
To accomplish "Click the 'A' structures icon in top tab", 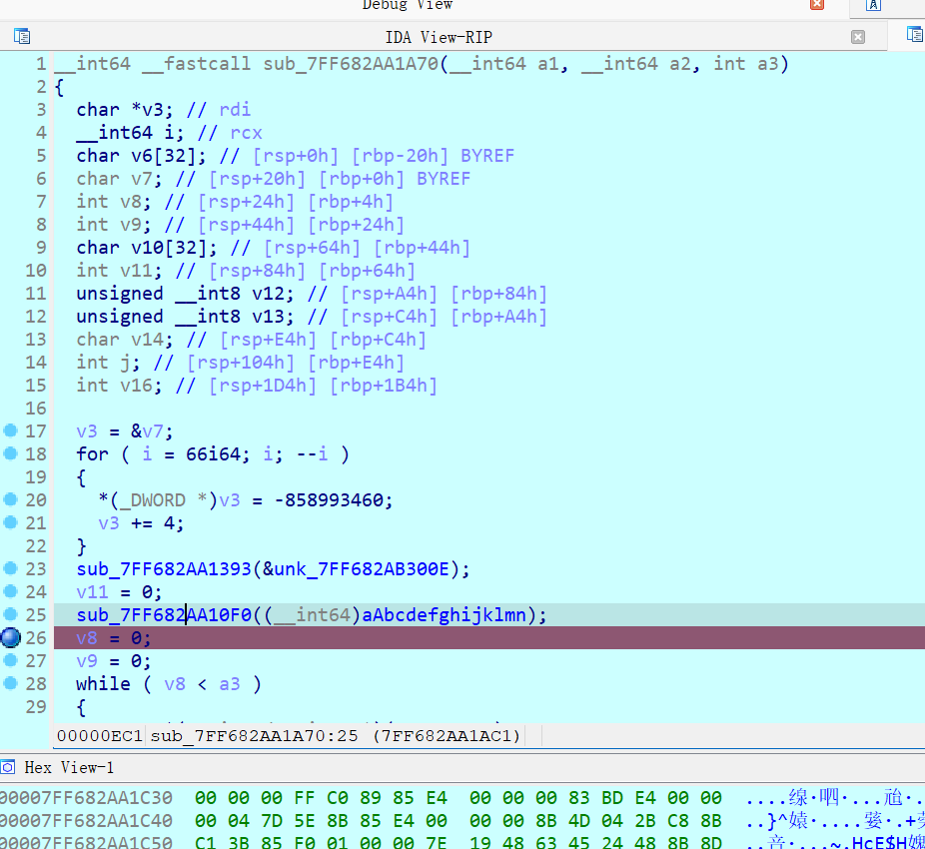I will (x=874, y=5).
